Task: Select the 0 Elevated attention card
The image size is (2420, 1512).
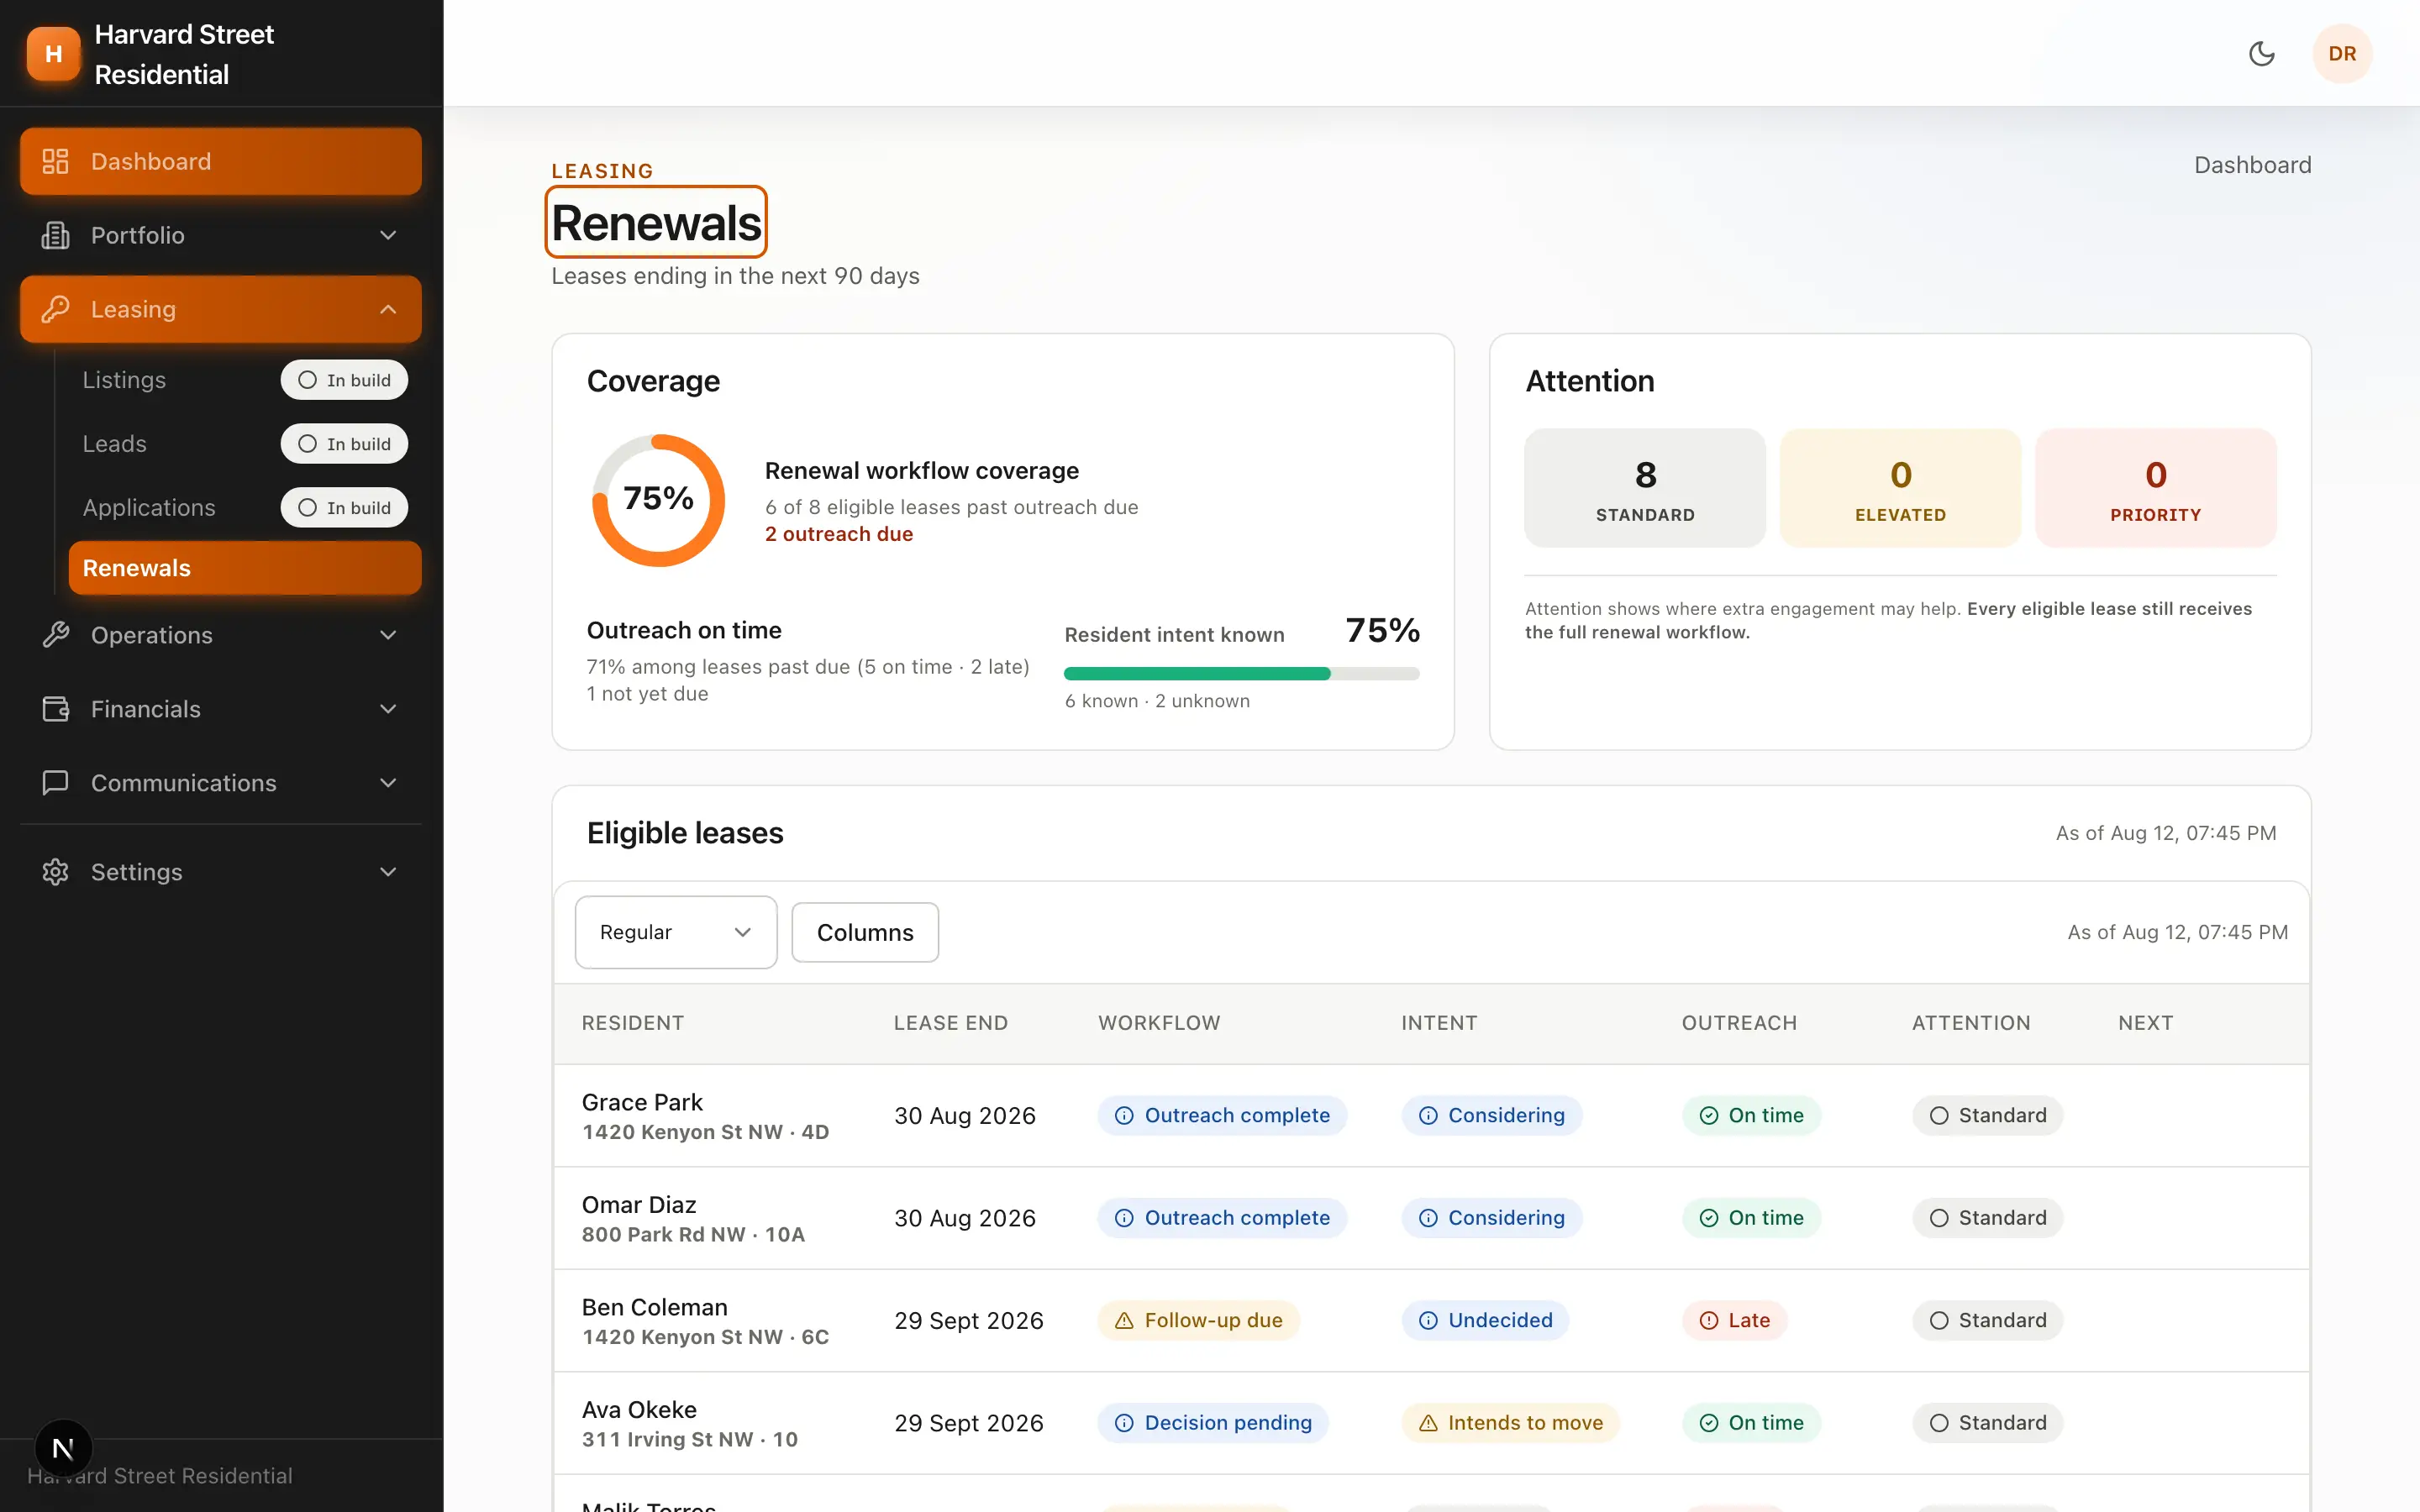Action: pos(1900,488)
